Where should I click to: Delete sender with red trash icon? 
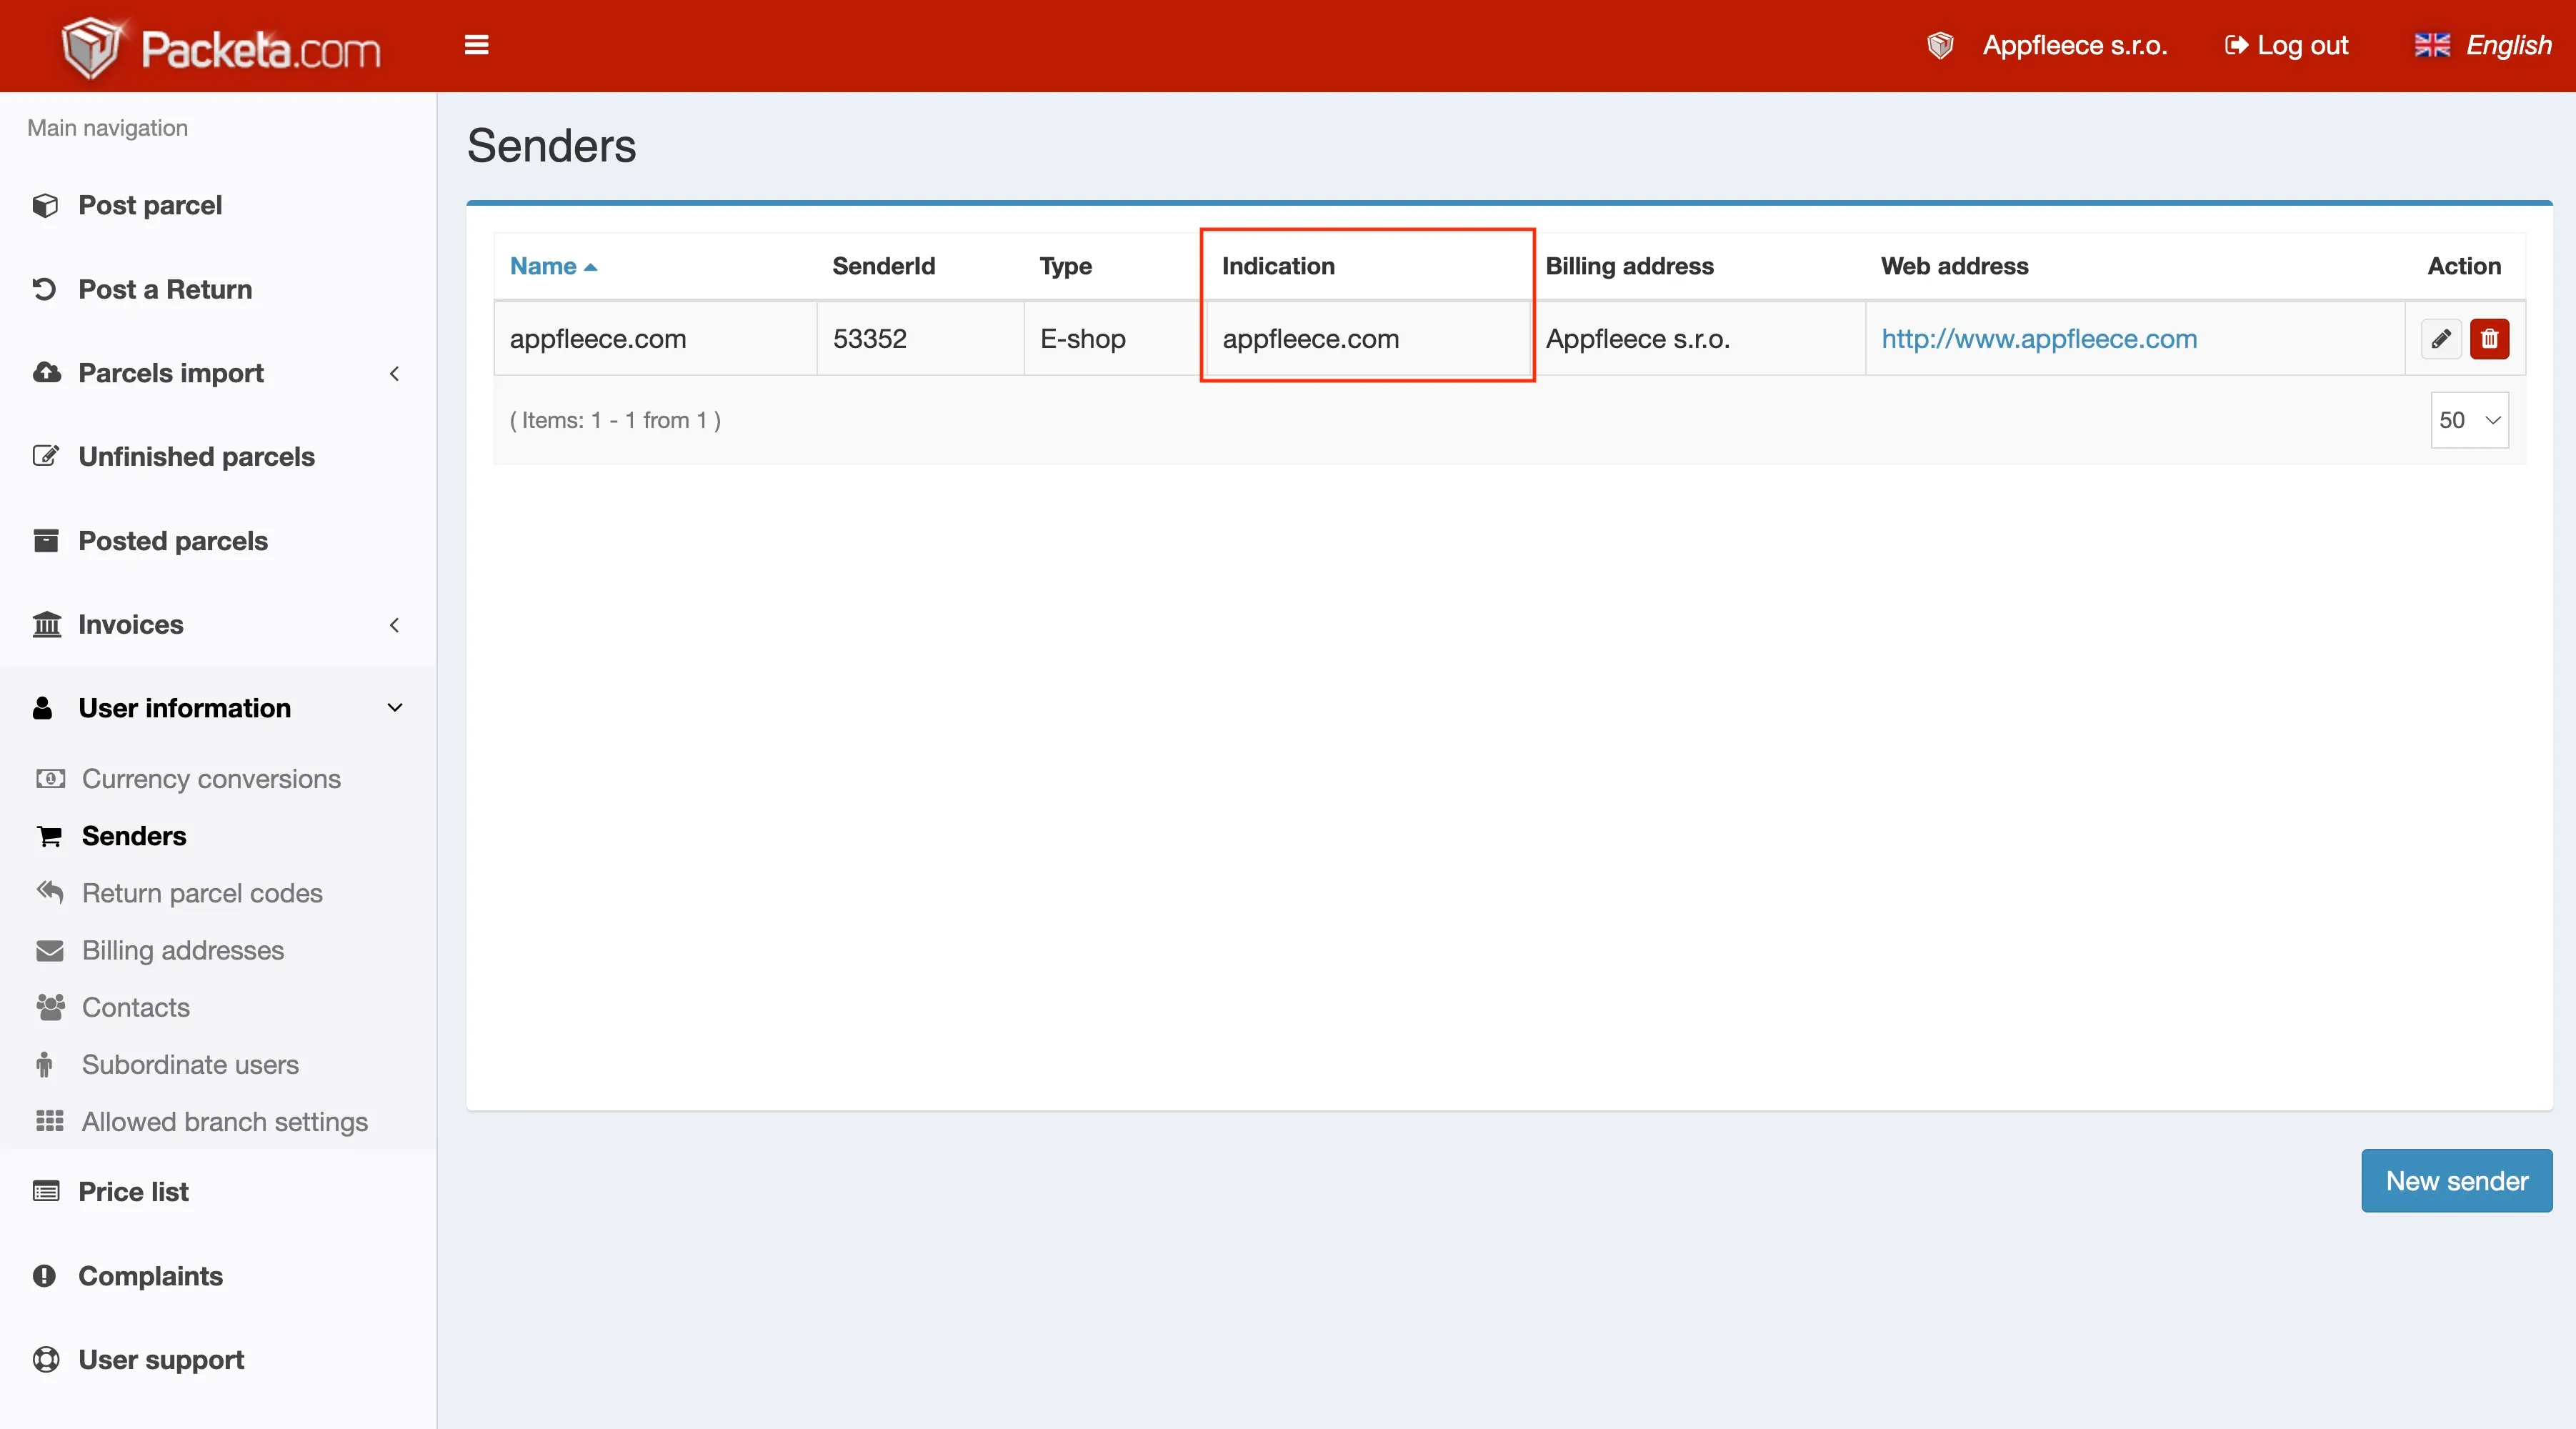coord(2489,339)
